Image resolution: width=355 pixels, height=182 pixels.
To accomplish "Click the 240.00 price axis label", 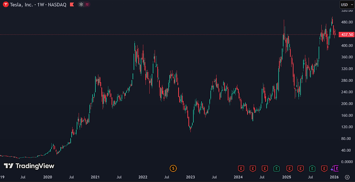I will point(347,92).
